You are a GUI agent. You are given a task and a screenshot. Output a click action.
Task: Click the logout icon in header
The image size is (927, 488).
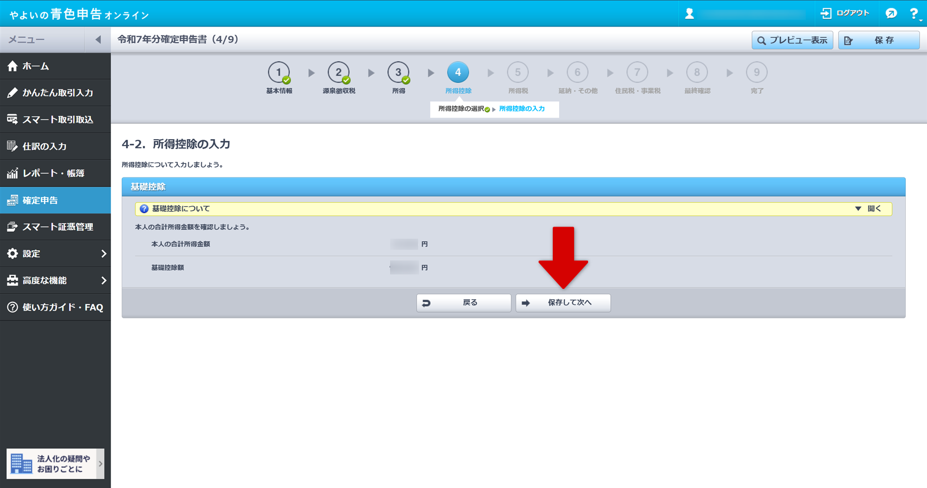point(826,14)
